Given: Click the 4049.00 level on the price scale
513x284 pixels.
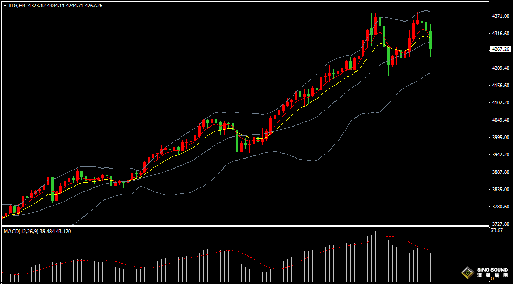Looking at the screenshot, I should (500, 120).
